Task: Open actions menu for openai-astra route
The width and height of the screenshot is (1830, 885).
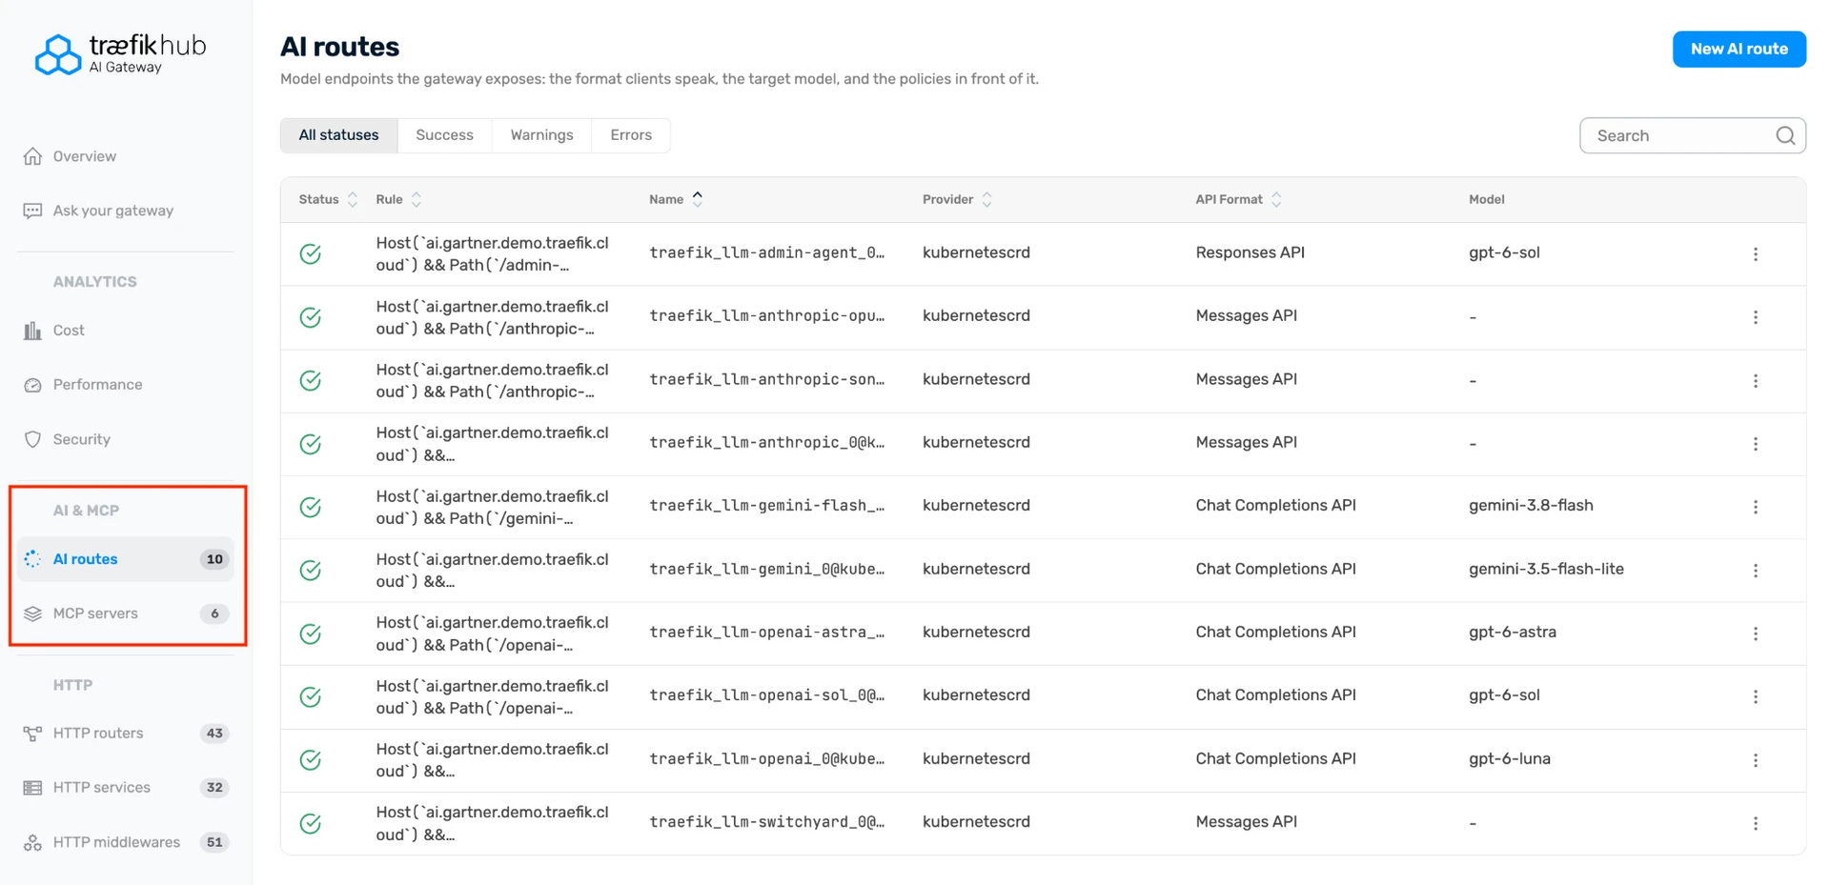Action: (x=1756, y=634)
